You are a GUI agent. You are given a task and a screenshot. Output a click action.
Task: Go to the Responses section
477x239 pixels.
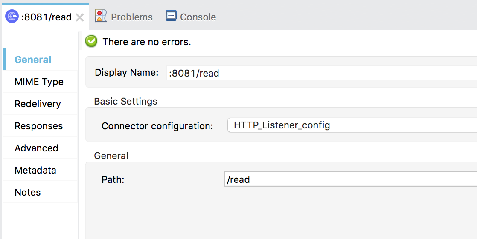point(38,126)
